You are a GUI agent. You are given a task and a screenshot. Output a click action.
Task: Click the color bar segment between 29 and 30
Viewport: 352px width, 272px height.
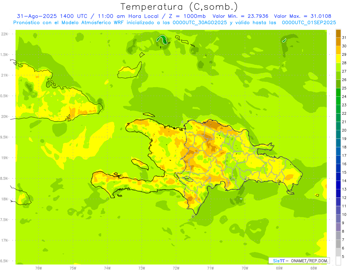tap(338, 50)
